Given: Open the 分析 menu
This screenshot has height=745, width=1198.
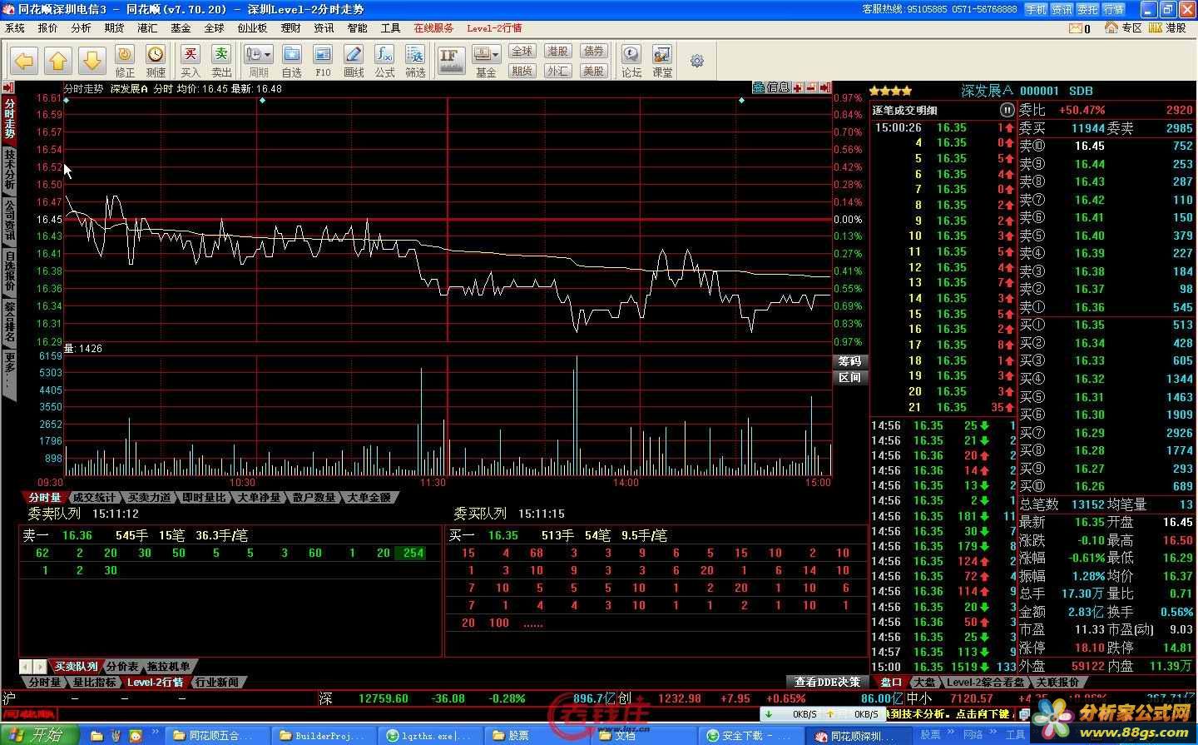Looking at the screenshot, I should [81, 27].
